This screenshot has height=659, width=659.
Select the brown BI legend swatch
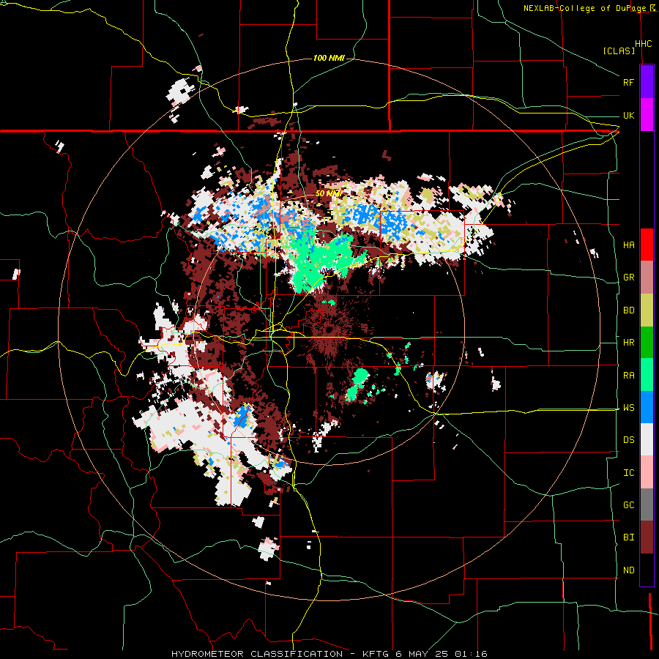point(647,537)
